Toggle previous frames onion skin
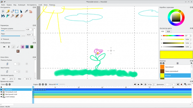This screenshot has height=108, width=193. pos(7,64)
